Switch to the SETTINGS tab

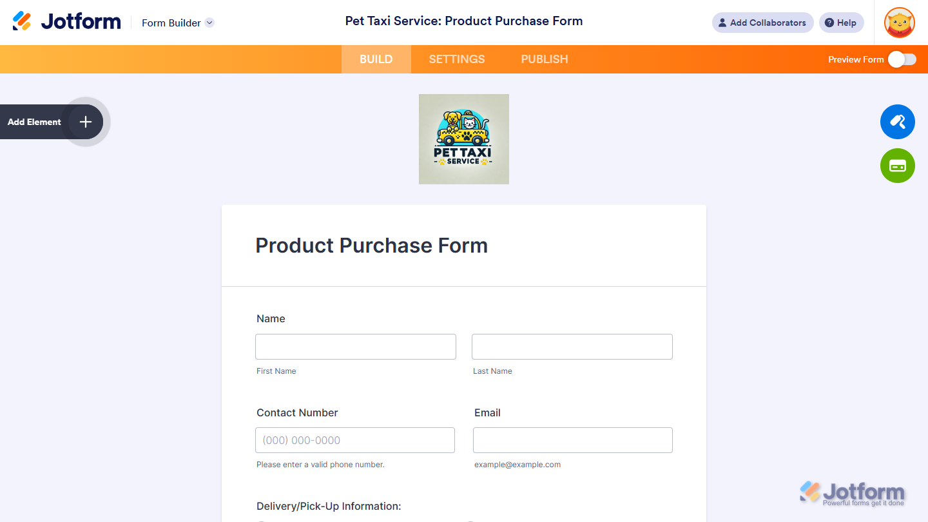457,59
